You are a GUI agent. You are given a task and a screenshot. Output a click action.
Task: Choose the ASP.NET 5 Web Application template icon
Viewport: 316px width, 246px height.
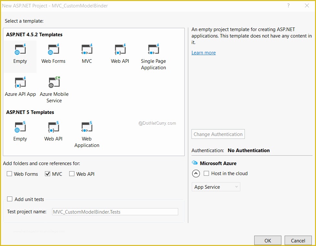tap(87, 127)
